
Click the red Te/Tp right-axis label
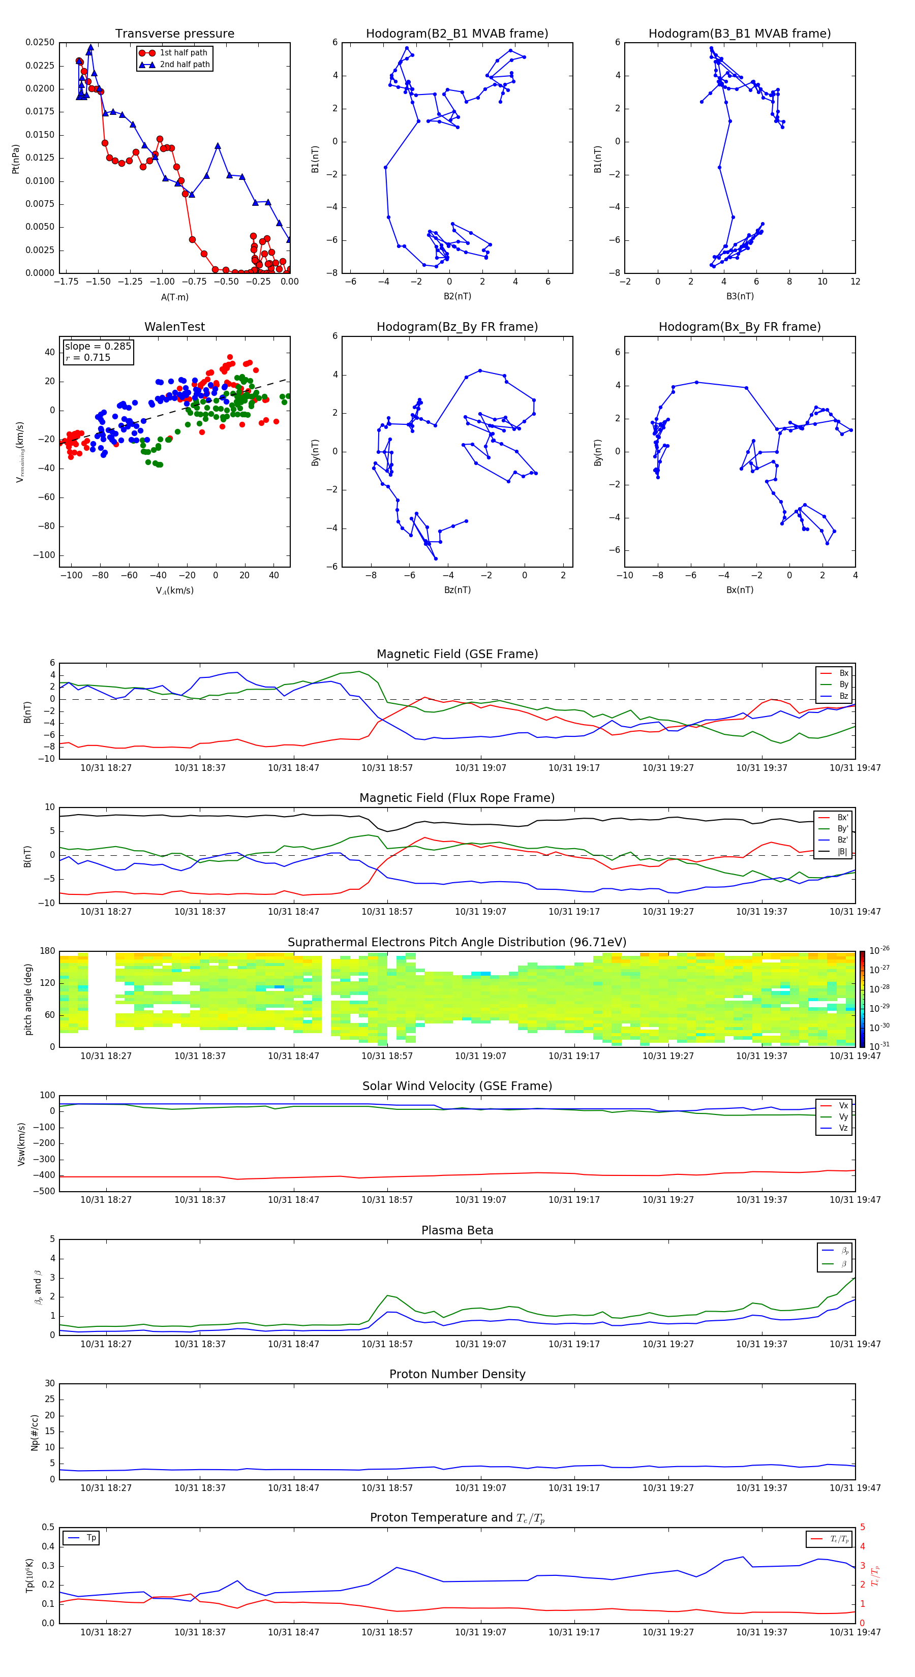click(x=875, y=1575)
